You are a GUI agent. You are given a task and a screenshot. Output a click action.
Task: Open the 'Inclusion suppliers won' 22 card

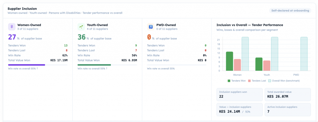[239, 95]
